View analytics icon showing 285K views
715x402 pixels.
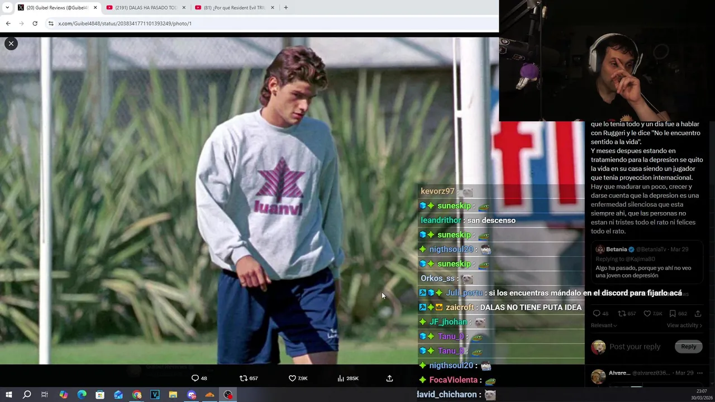click(x=348, y=378)
